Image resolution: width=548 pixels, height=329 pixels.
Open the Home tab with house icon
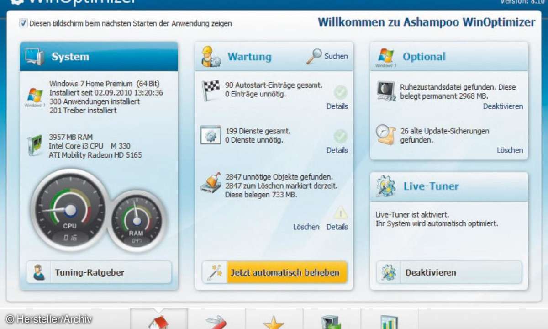coord(159,319)
